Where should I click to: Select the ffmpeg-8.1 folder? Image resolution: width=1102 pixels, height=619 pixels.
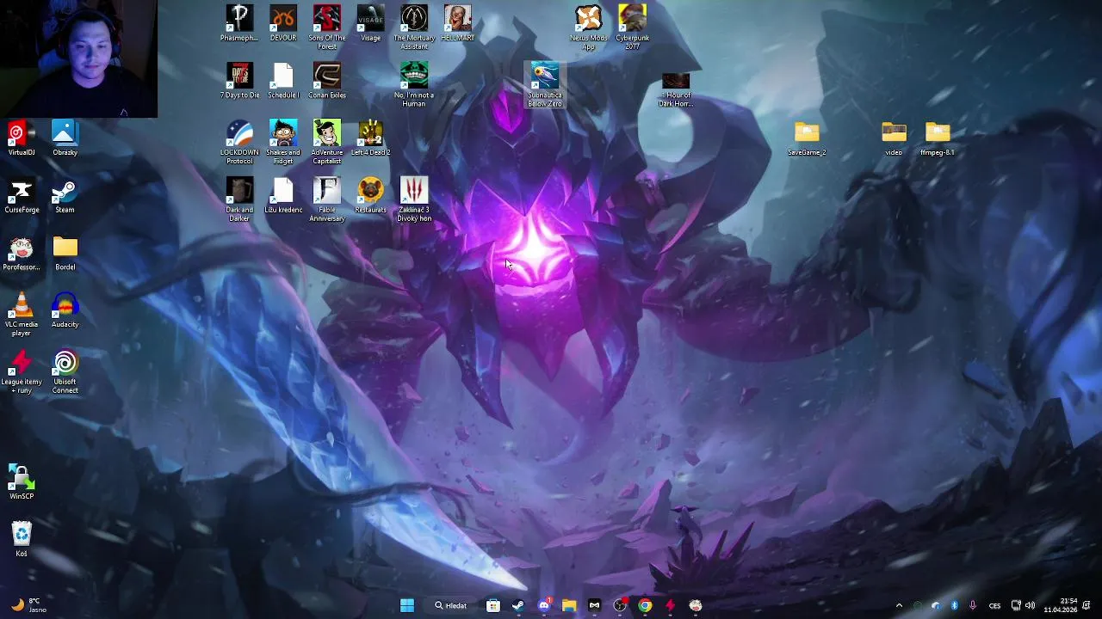tap(938, 138)
